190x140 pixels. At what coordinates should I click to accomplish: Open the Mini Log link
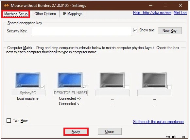coord(180,13)
